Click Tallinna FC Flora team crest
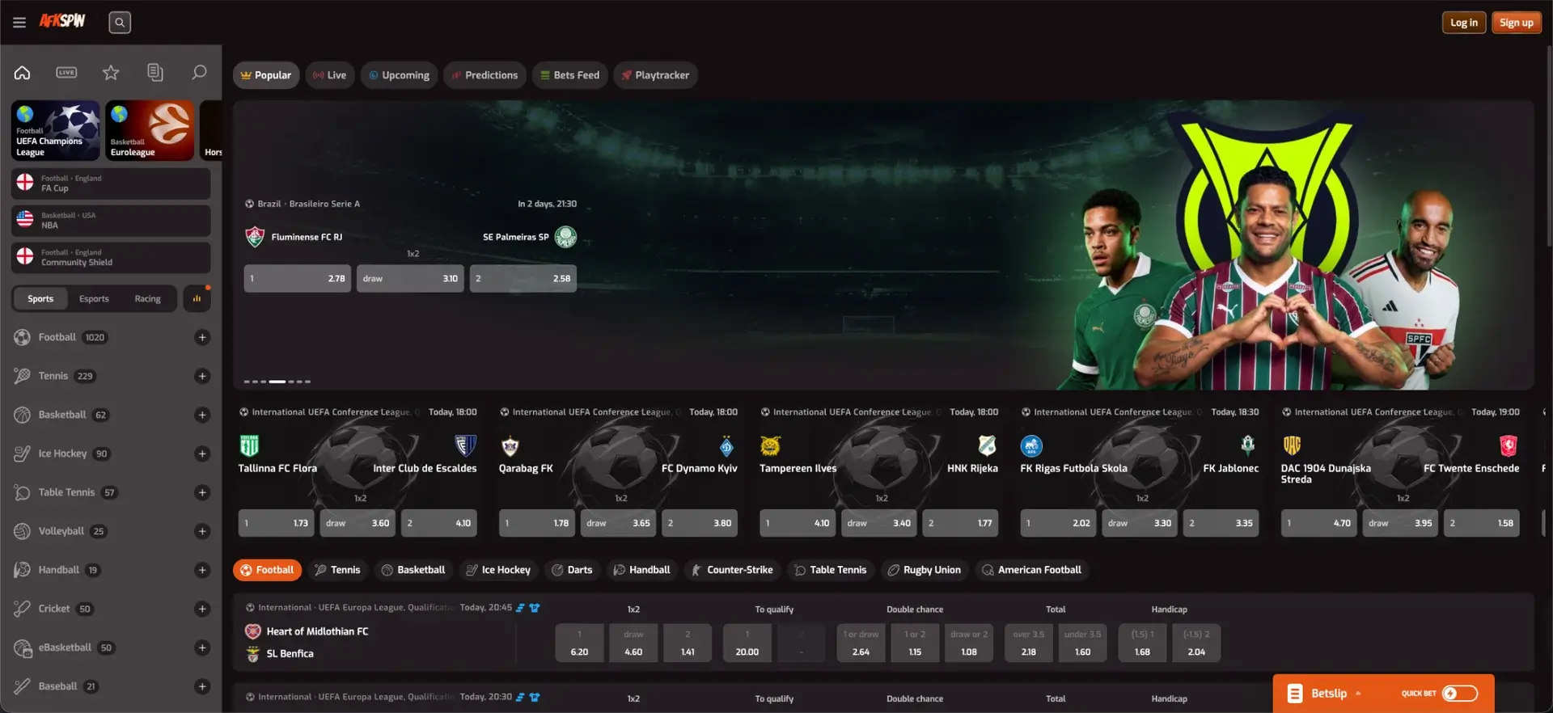This screenshot has height=713, width=1553. tap(249, 445)
